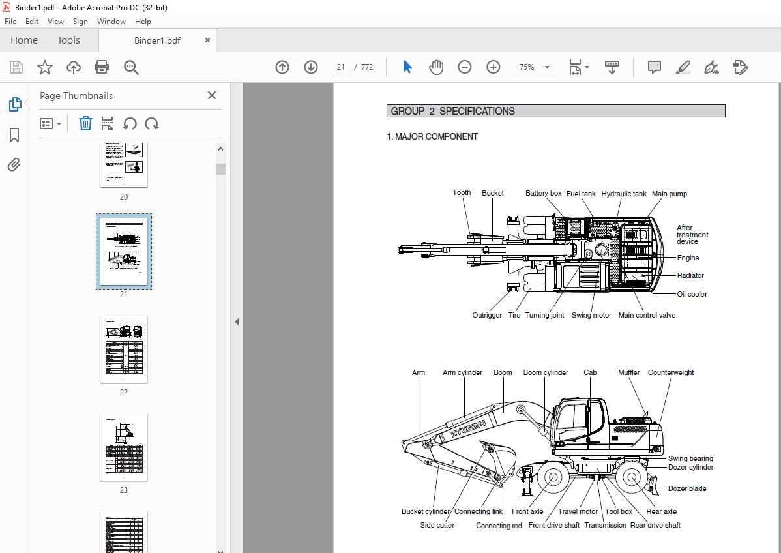Click the thumbnails scrollbar handle
This screenshot has height=553, width=781.
[x=220, y=169]
